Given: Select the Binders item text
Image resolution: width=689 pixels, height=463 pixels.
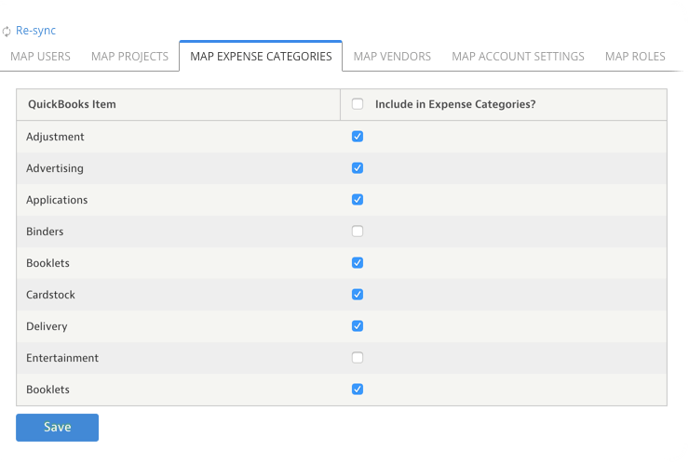Looking at the screenshot, I should (x=45, y=231).
